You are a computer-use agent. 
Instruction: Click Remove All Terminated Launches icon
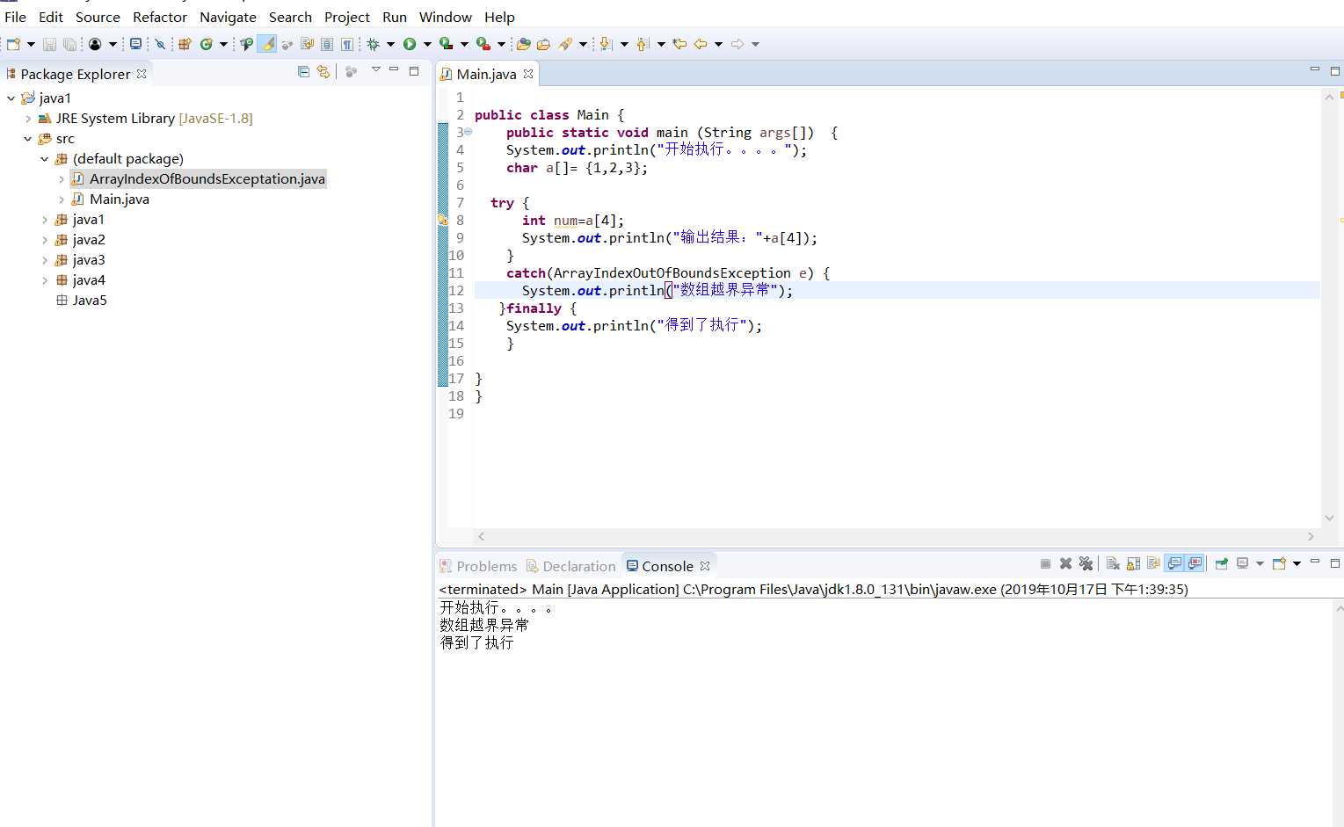point(1086,564)
